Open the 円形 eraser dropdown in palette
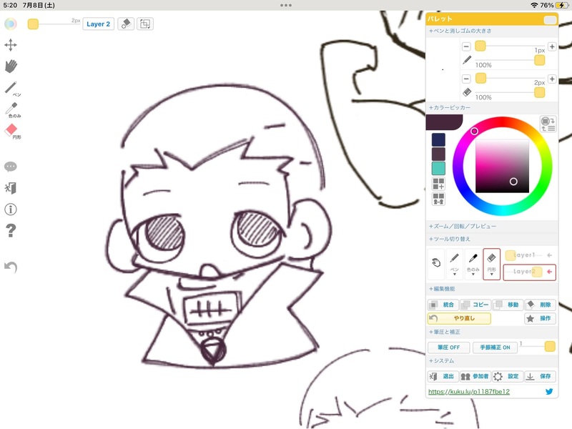The width and height of the screenshot is (572, 429). click(x=491, y=265)
